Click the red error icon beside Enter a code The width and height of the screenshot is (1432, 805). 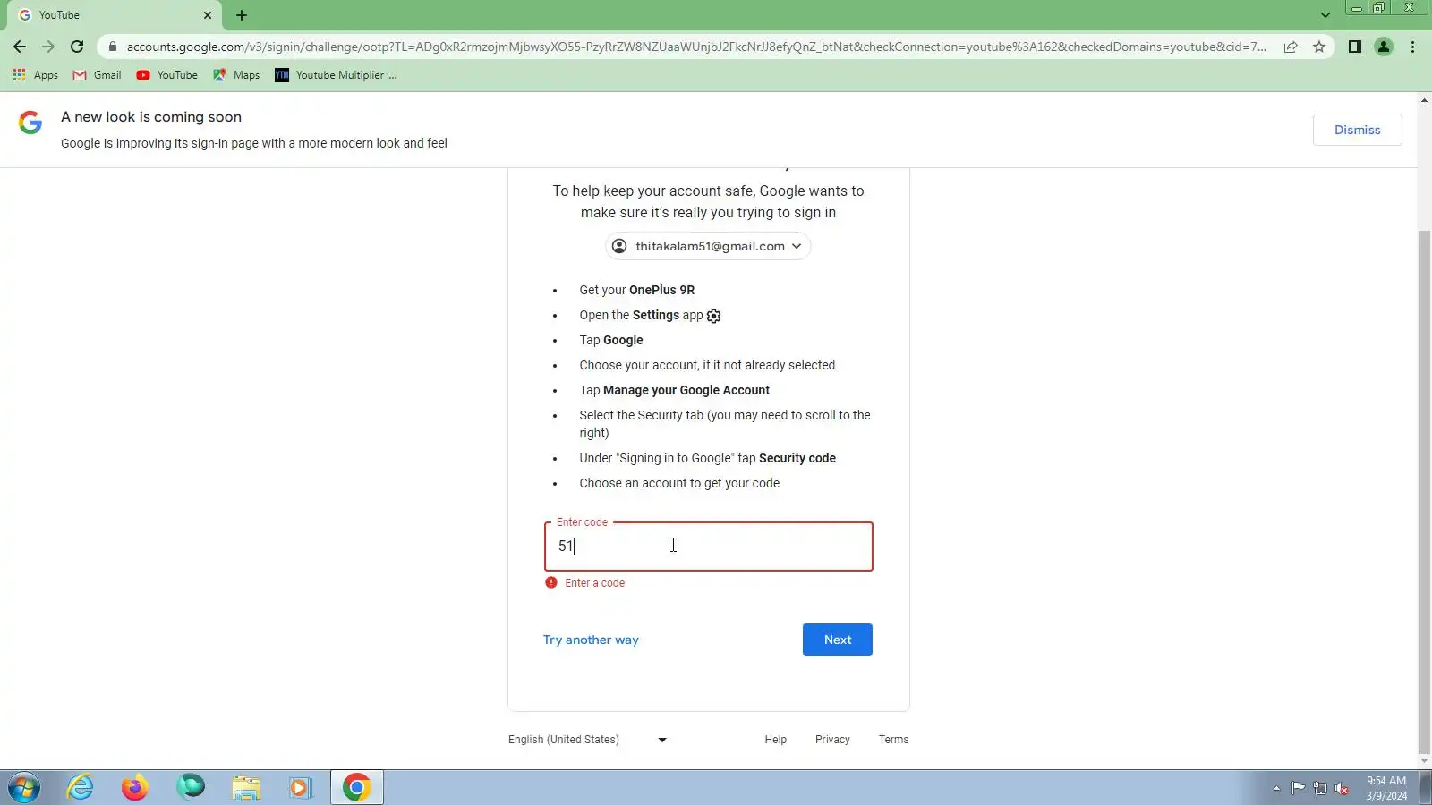point(551,582)
